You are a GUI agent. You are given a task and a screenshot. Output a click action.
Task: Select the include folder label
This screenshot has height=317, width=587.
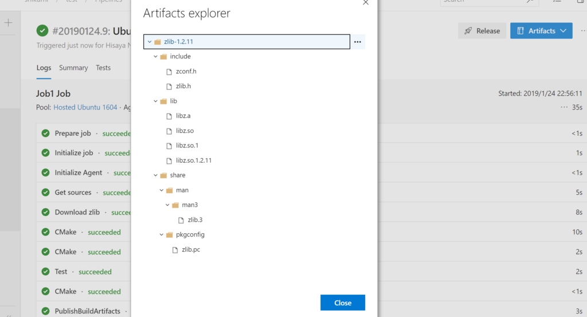click(x=181, y=57)
